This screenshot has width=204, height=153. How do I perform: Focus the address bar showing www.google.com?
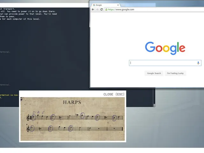(154, 10)
